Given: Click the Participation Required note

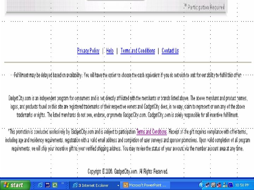Looking at the screenshot, I should (205, 7).
